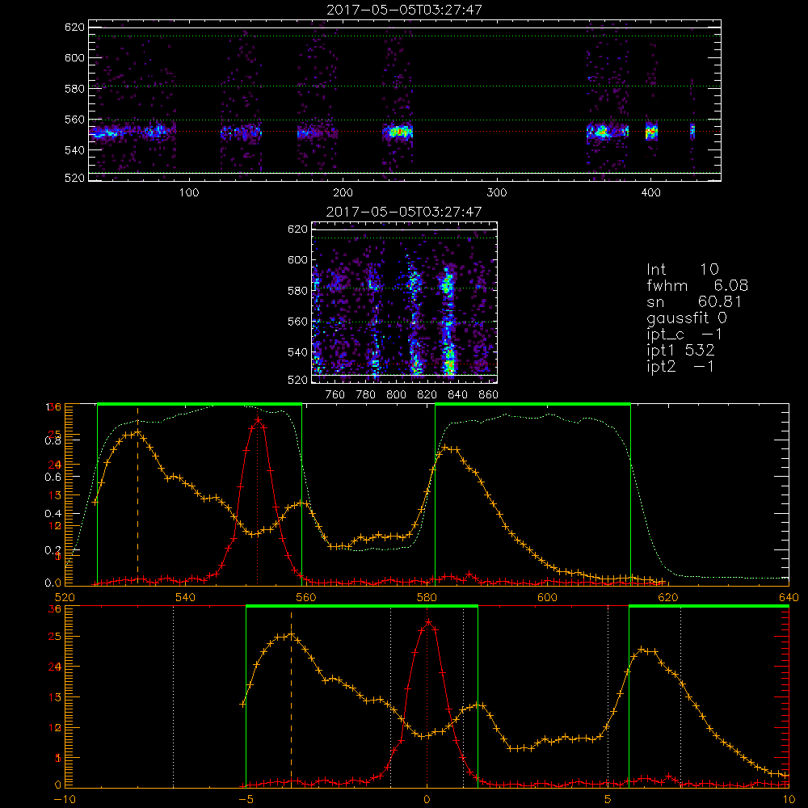Viewport: 808px width, 808px height.
Task: Click the -5 x-axis label of bottom plot
Action: [246, 800]
